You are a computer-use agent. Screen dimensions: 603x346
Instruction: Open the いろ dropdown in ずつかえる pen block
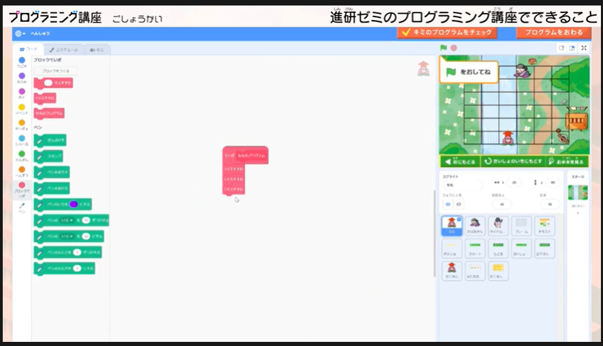point(67,220)
